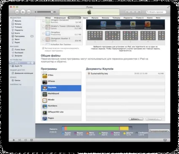Open iTunes Store in the sidebar
The width and height of the screenshot is (179, 154).
pos(20,49)
